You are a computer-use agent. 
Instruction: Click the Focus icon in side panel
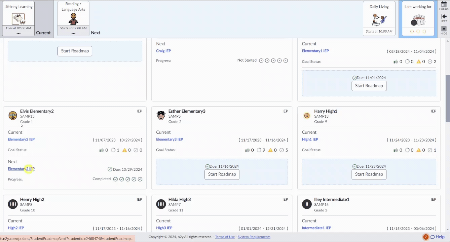point(444,6)
